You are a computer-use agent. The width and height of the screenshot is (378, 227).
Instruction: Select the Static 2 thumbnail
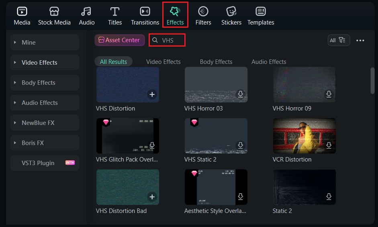click(x=304, y=187)
